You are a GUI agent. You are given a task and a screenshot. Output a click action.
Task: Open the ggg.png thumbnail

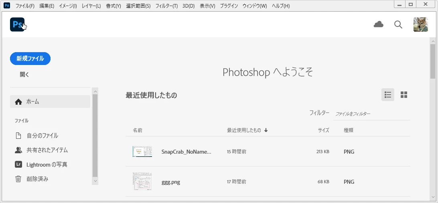(142, 181)
